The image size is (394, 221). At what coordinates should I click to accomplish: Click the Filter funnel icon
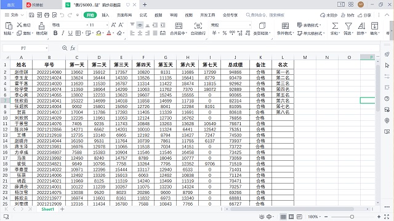348,26
